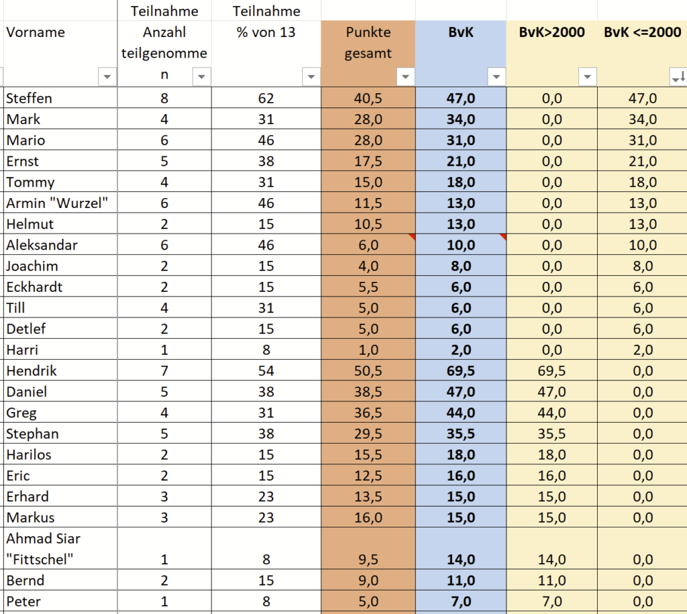Expand the BvK>2000 column filter dropdown

587,77
